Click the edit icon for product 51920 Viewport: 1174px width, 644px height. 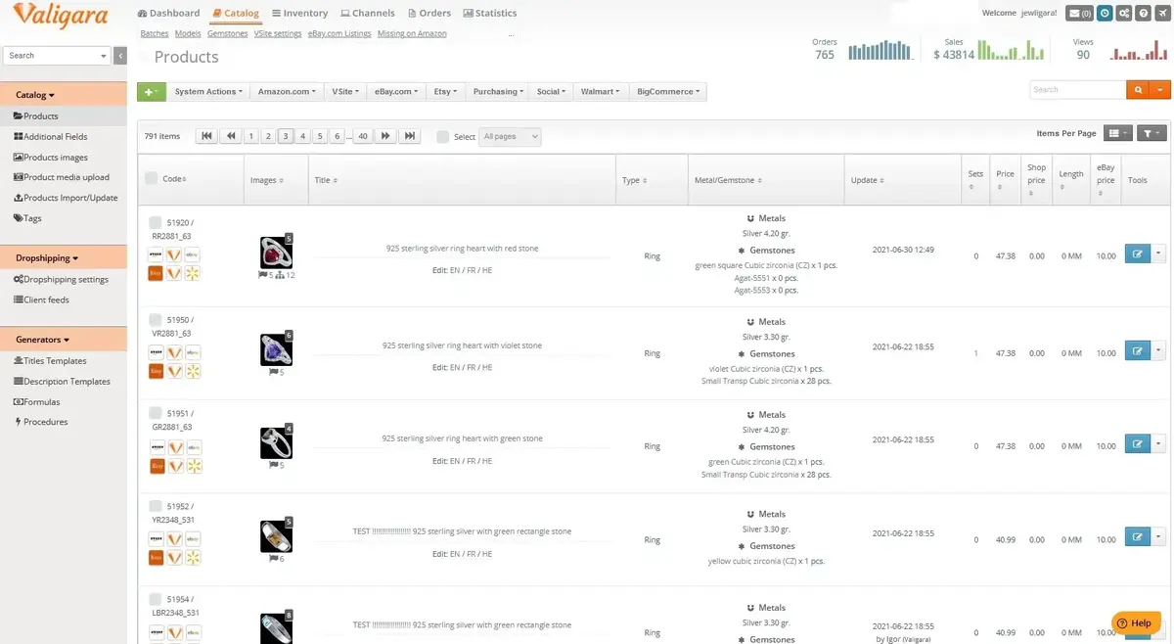pyautogui.click(x=1137, y=253)
